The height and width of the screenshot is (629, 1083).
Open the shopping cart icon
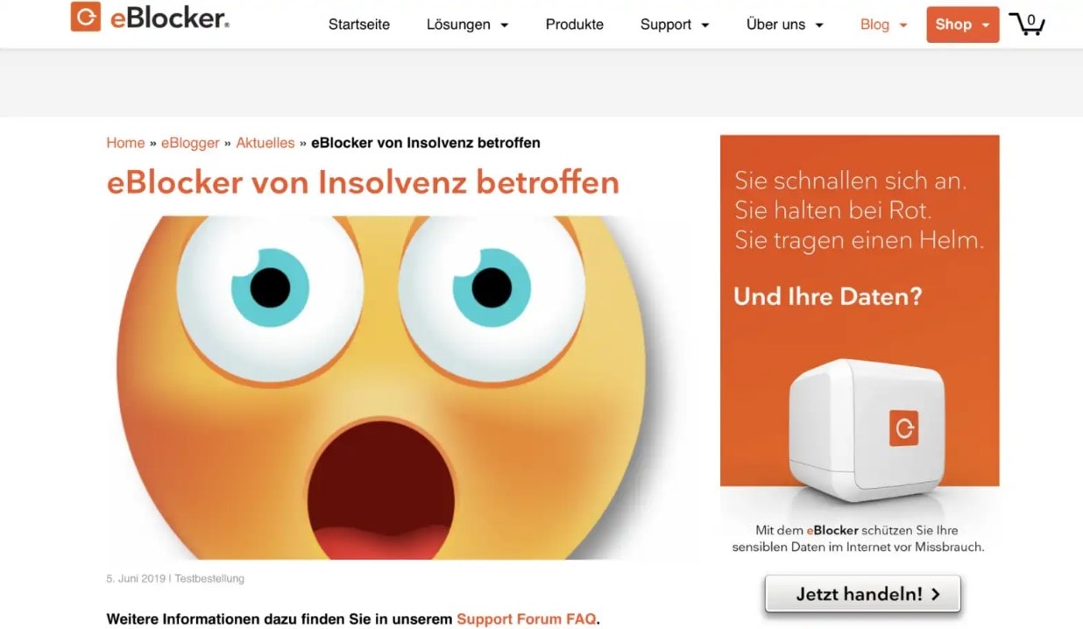click(1027, 24)
